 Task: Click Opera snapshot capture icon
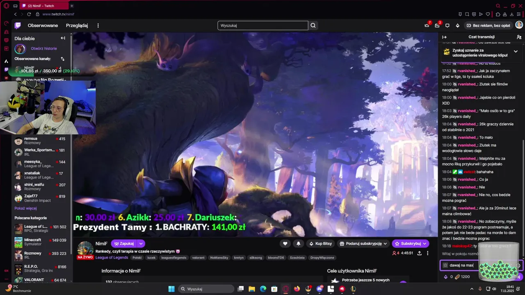click(x=467, y=14)
